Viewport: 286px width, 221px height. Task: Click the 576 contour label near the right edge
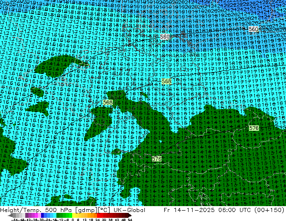254,128
